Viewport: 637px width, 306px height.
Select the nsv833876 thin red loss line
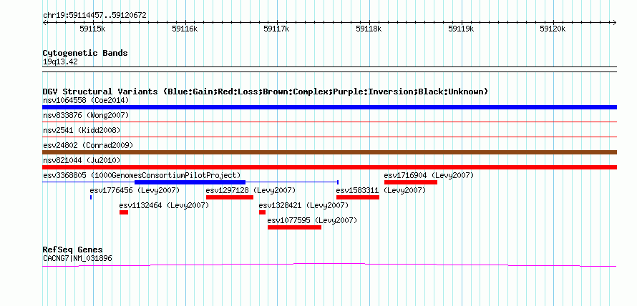click(x=329, y=122)
